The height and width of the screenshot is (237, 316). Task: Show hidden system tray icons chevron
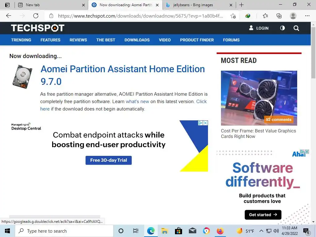(x=261, y=231)
